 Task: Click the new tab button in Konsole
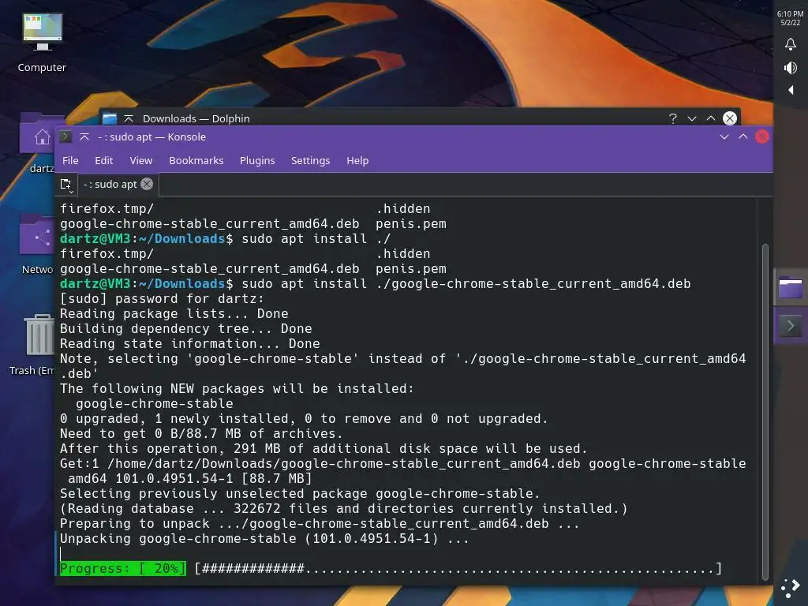[66, 185]
